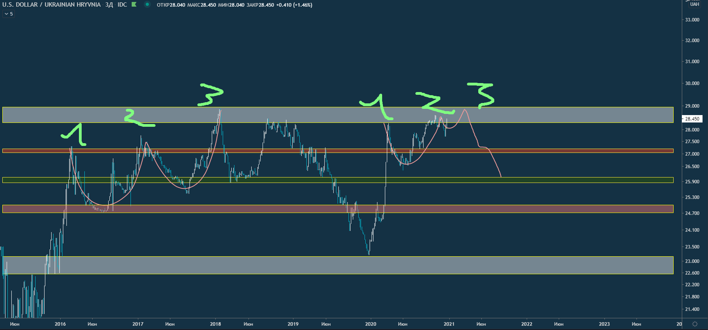
Task: Click the 2018 label on time axis
Action: point(215,324)
